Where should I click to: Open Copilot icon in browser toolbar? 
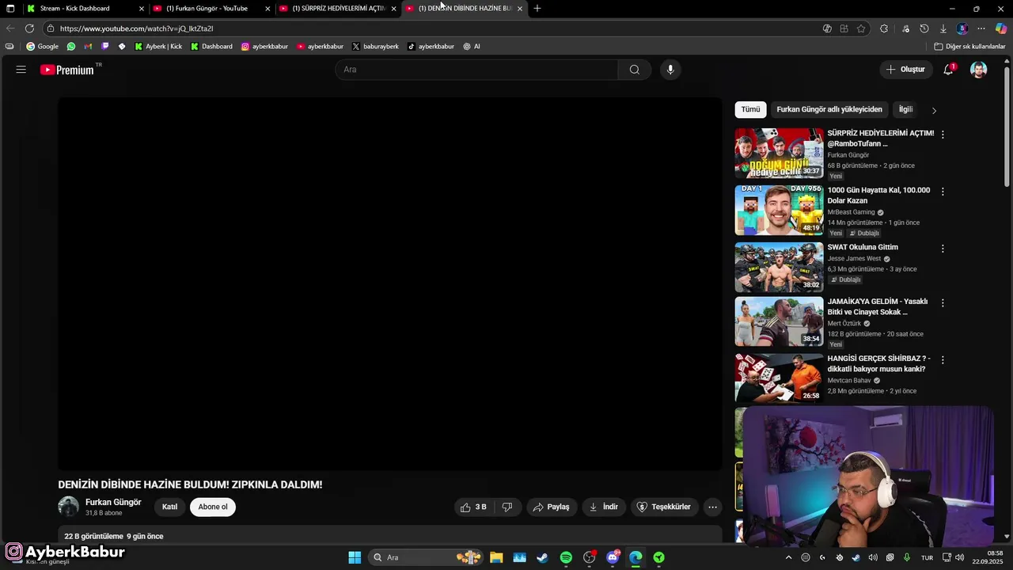[x=1001, y=28]
